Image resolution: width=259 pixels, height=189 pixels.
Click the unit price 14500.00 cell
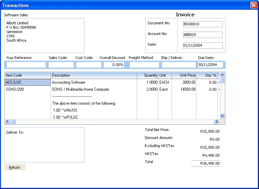click(x=184, y=89)
